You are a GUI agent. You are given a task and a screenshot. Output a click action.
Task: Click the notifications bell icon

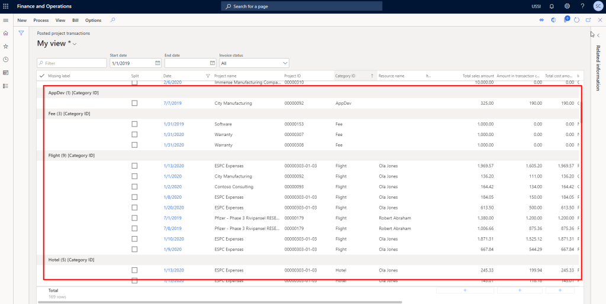(x=552, y=6)
